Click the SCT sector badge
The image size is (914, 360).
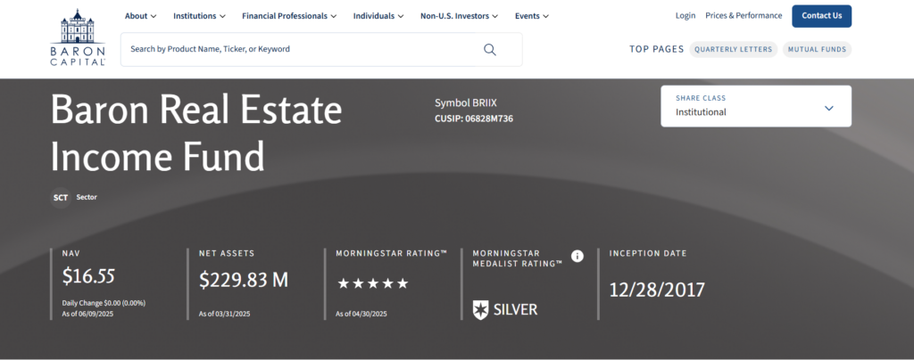tap(61, 197)
